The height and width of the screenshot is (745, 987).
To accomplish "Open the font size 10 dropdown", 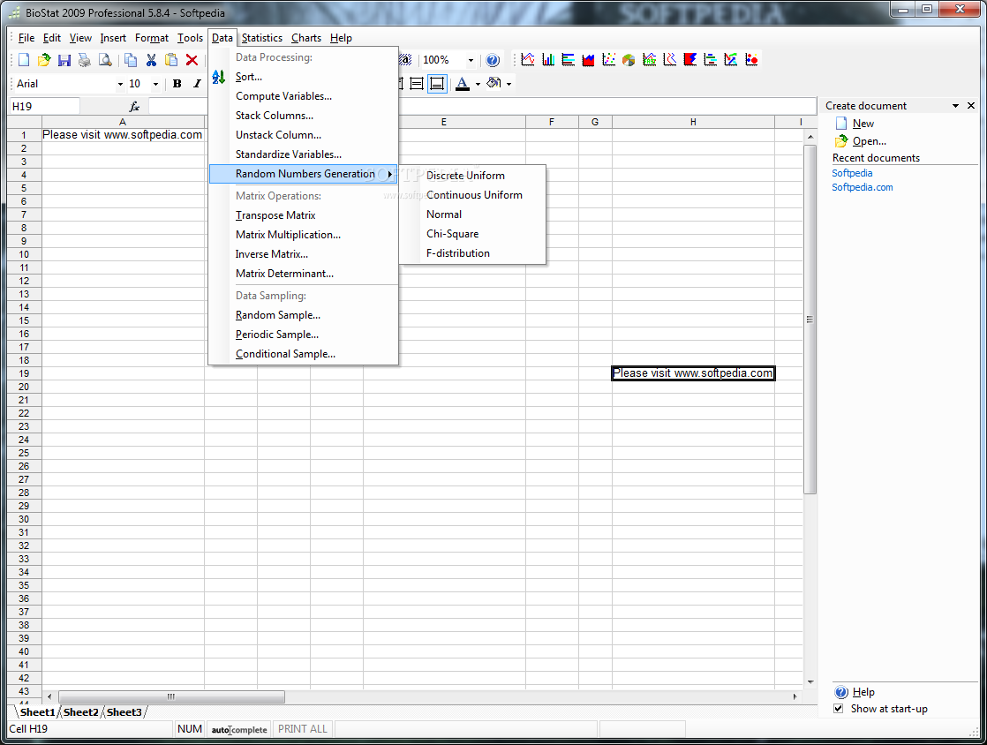I will click(155, 84).
